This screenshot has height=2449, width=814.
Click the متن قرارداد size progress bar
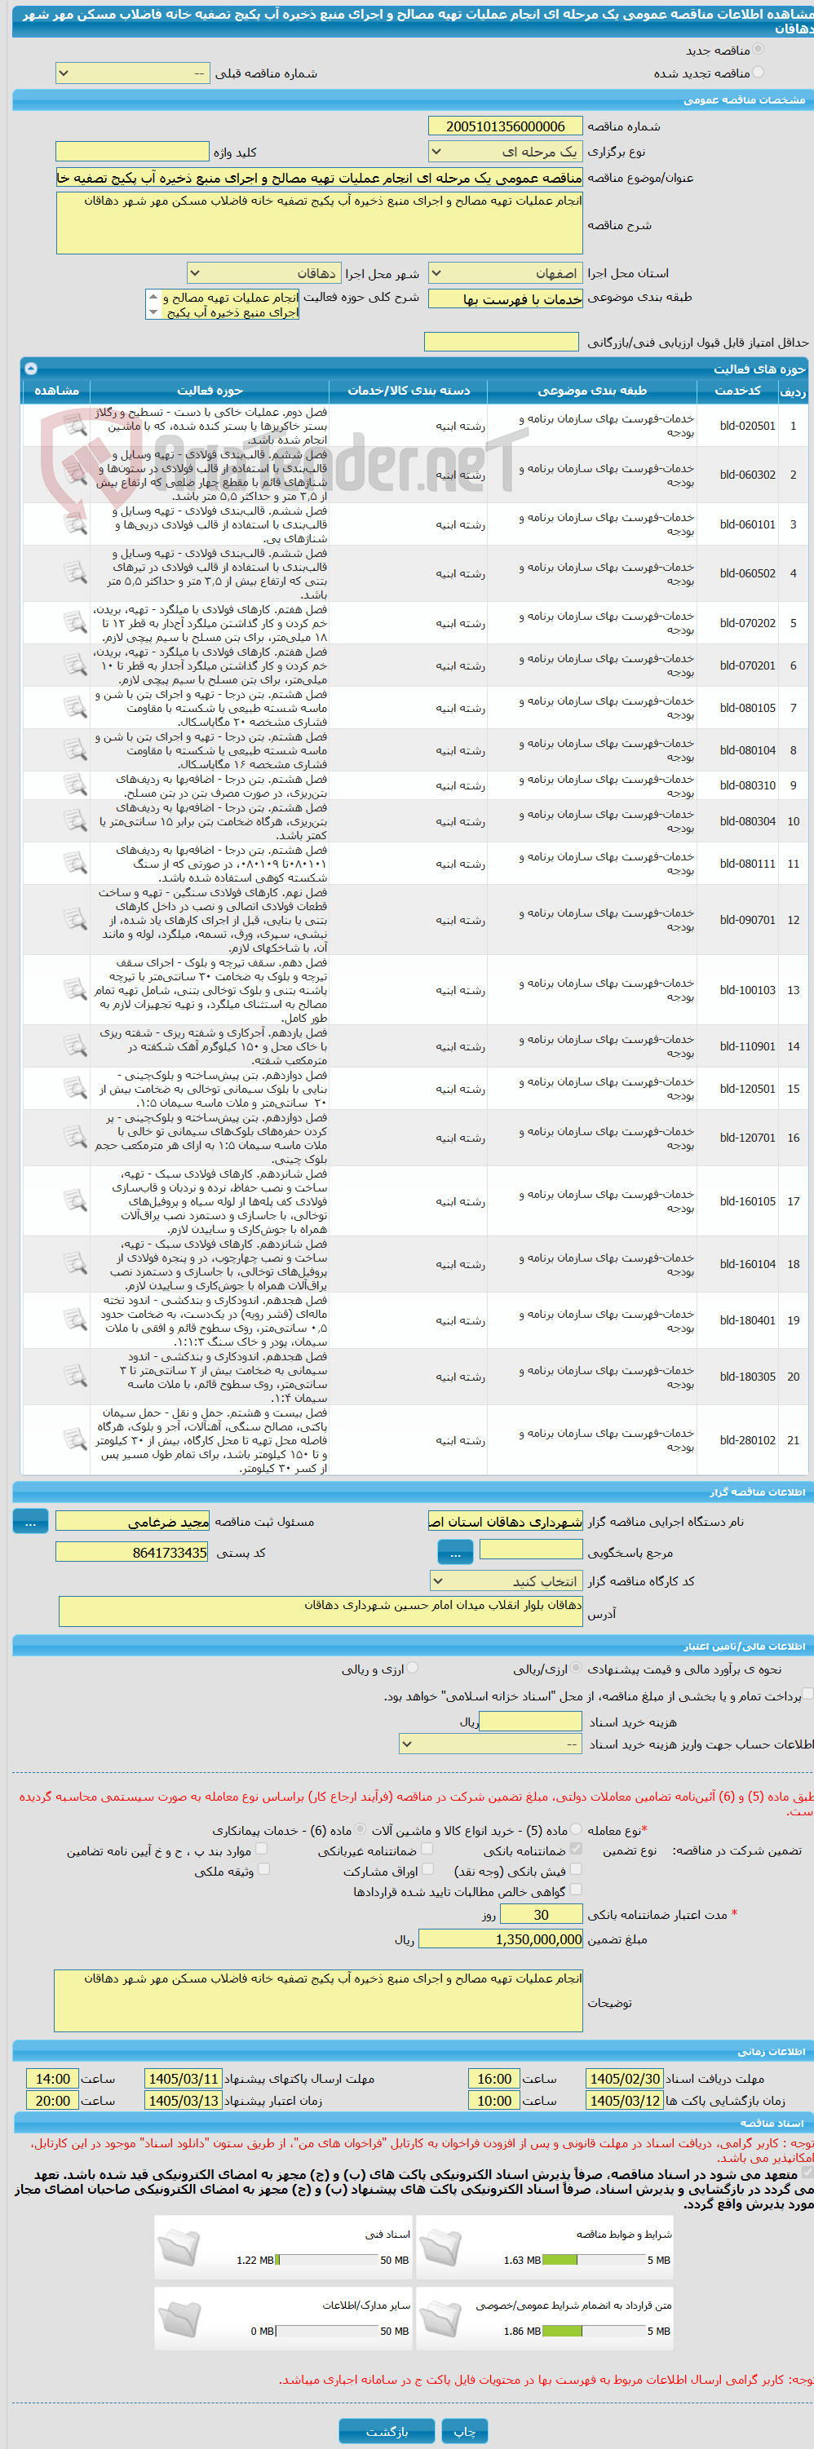pos(594,2330)
